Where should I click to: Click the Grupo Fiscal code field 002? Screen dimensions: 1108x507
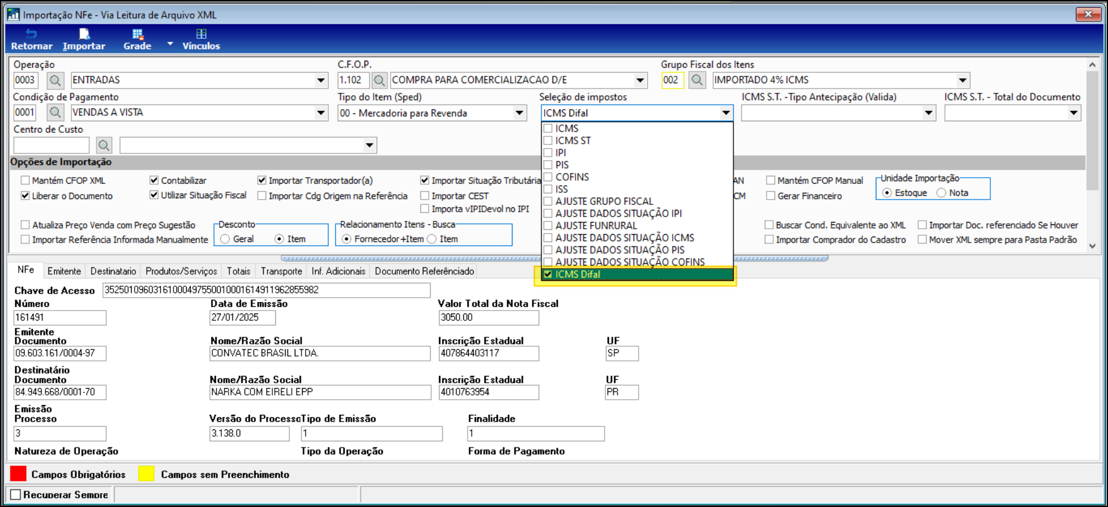pos(673,80)
